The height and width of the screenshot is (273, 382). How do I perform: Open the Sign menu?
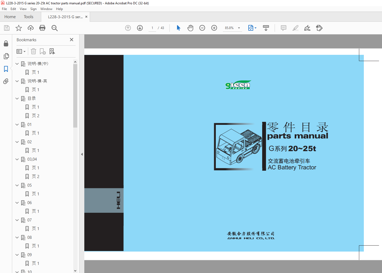point(33,9)
